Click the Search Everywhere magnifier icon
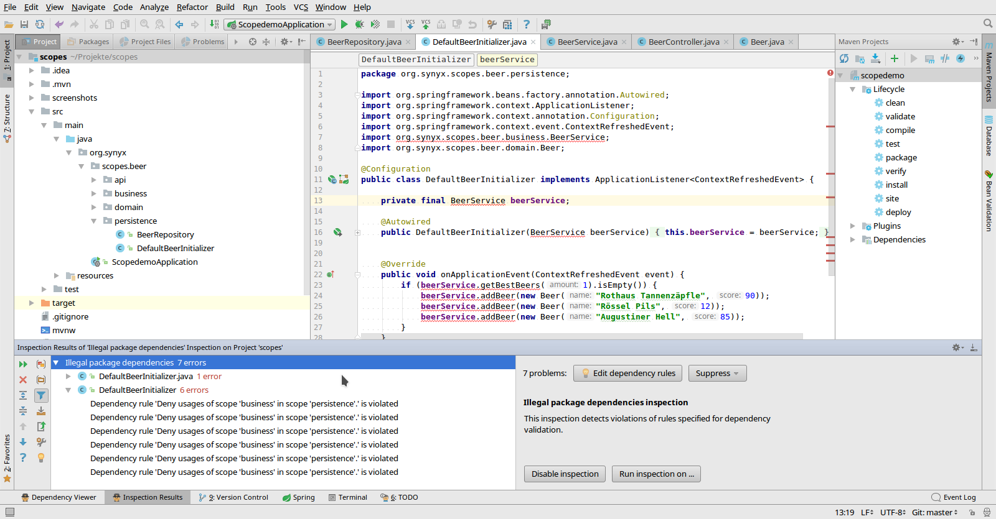996x519 pixels. pyautogui.click(x=988, y=24)
